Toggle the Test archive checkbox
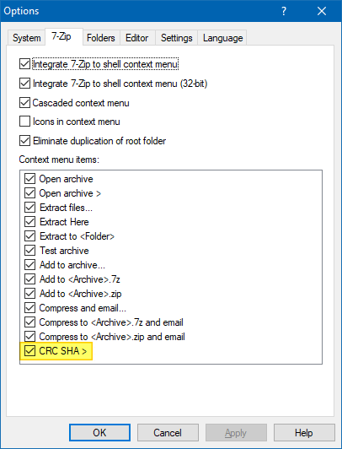Image resolution: width=342 pixels, height=449 pixels. [x=29, y=251]
